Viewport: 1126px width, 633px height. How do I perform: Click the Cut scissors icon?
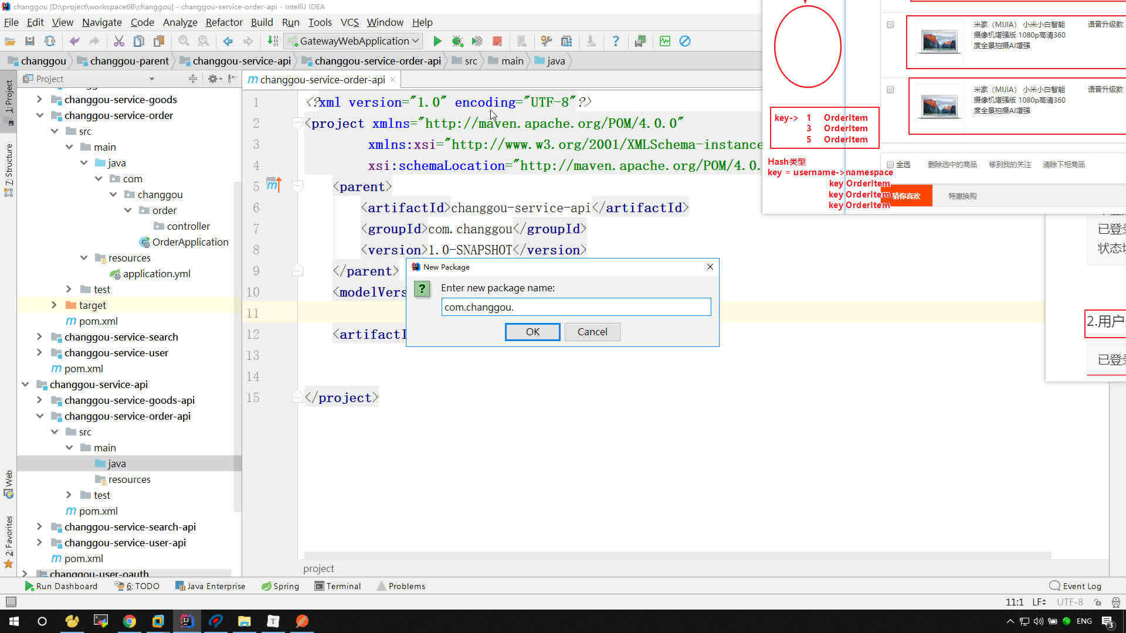point(119,41)
